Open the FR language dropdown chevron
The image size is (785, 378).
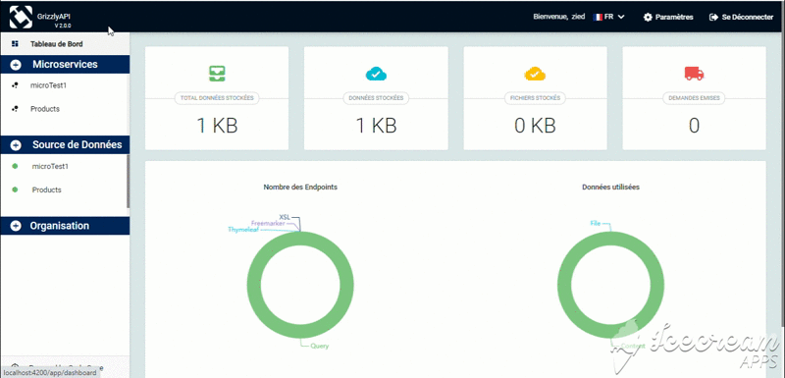621,17
